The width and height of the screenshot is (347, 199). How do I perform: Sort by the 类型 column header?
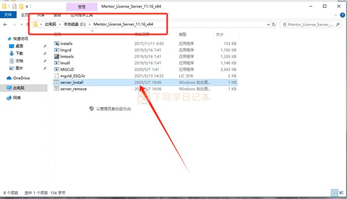coord(182,34)
